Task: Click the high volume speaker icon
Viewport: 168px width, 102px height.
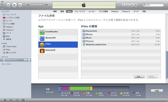Action: coord(46,5)
